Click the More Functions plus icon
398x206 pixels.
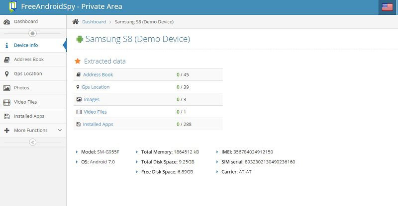[7, 130]
